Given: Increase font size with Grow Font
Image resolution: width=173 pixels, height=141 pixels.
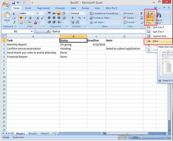Looking at the screenshot, I should 38,18.
